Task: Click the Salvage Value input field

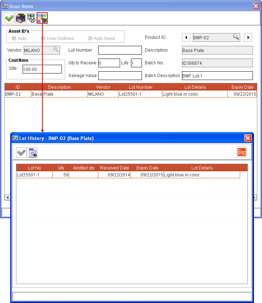Action: click(120, 76)
